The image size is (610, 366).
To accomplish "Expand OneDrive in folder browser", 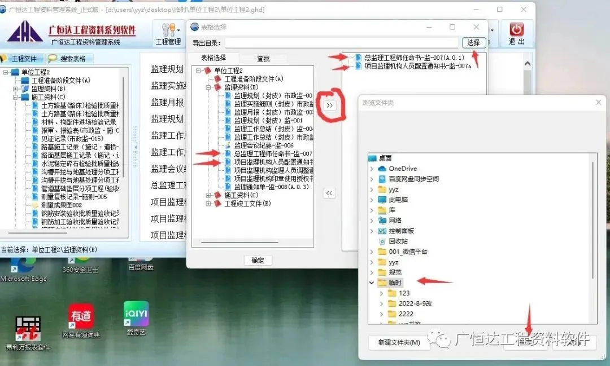I will [x=372, y=169].
